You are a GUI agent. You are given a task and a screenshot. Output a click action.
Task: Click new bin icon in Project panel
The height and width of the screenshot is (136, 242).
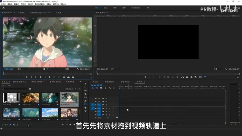[x=70, y=125]
